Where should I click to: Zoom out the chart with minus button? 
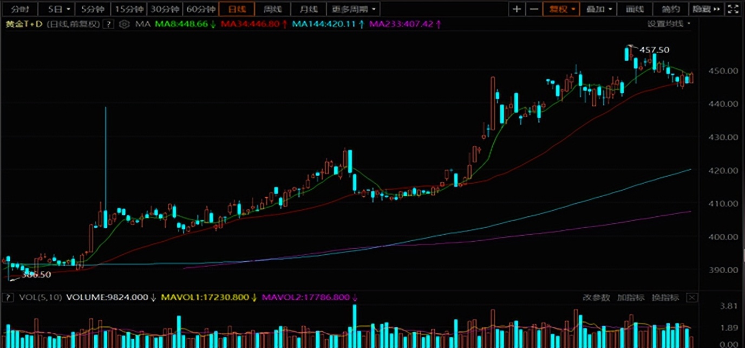[533, 9]
